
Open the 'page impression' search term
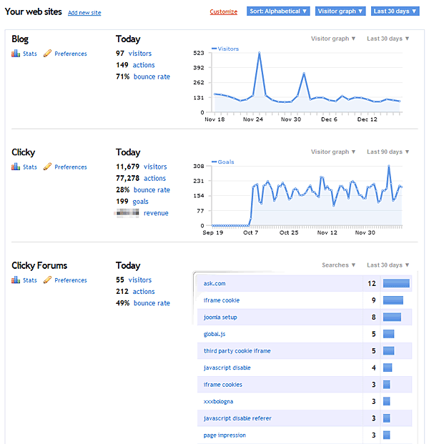[x=225, y=435]
